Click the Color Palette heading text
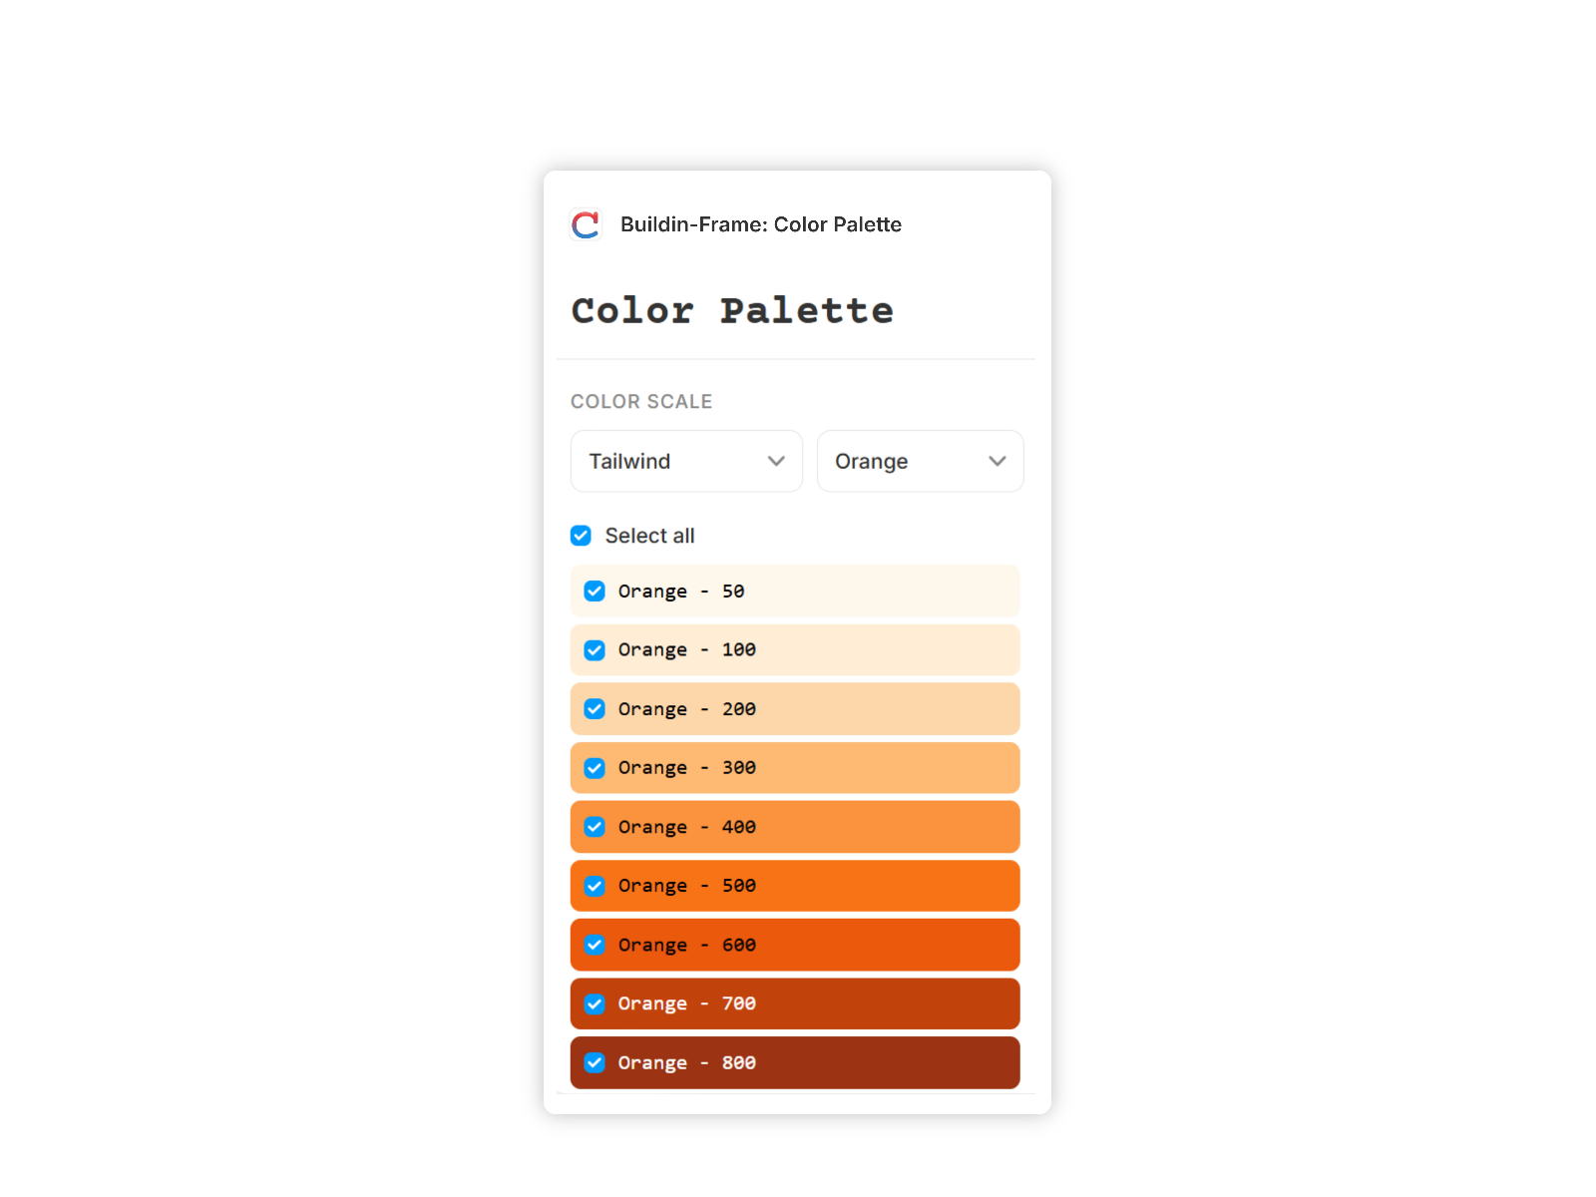Image resolution: width=1596 pixels, height=1197 pixels. tap(732, 310)
